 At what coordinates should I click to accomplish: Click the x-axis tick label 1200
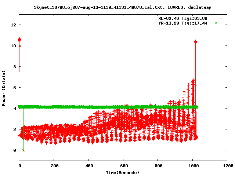pyautogui.click(x=228, y=166)
